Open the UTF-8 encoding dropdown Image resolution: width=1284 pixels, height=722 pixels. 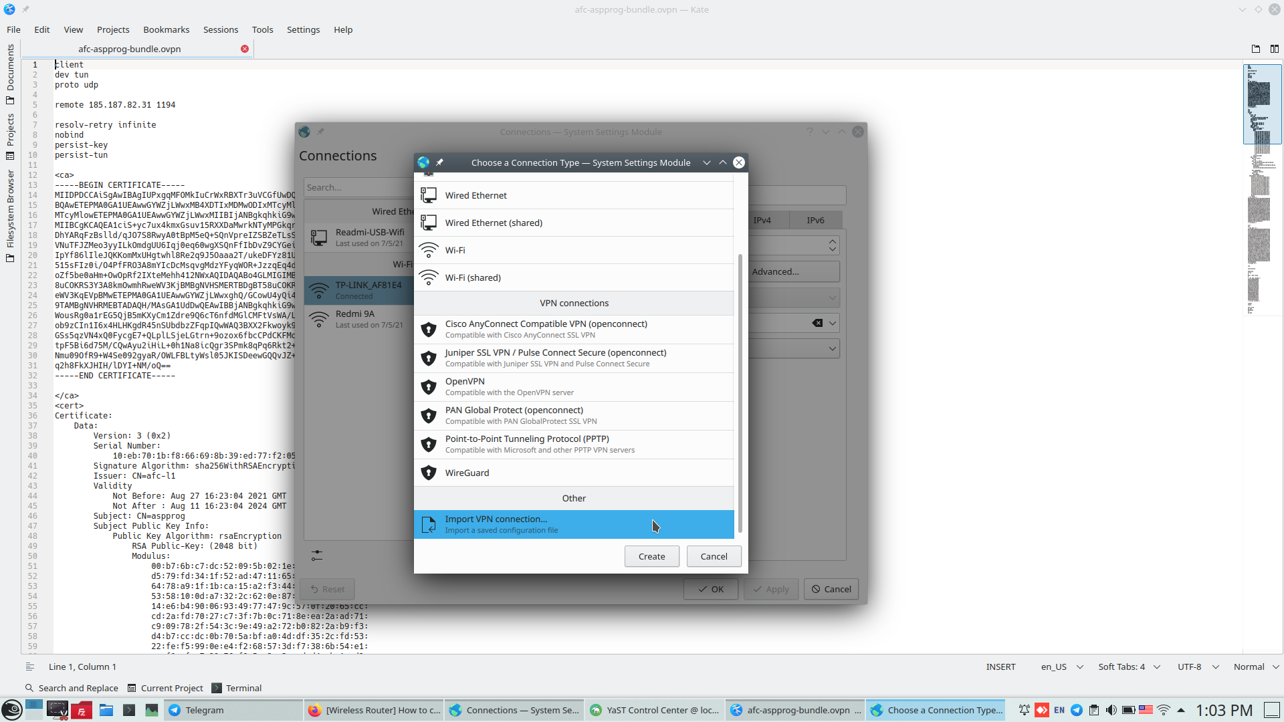1198,667
